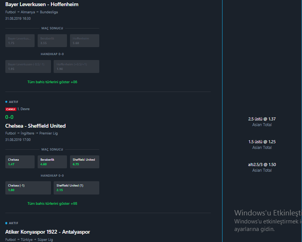The image size is (302, 242).
Task: Pick Chelsea (-1) handicap at 1.80
Action: tap(28, 188)
